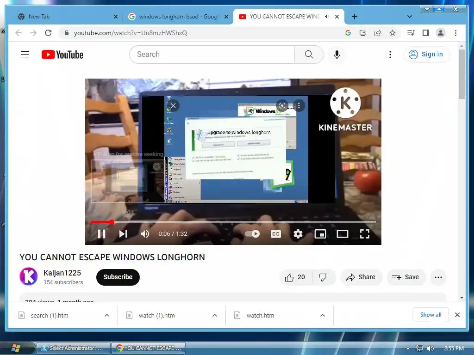Click Google icon in address bar

[x=348, y=33]
